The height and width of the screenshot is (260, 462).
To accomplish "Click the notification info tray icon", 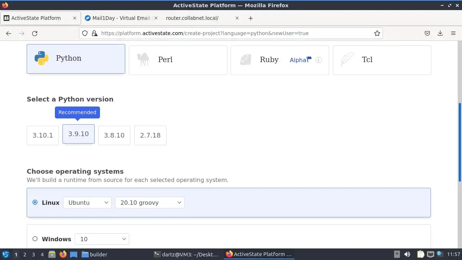I will (440, 254).
